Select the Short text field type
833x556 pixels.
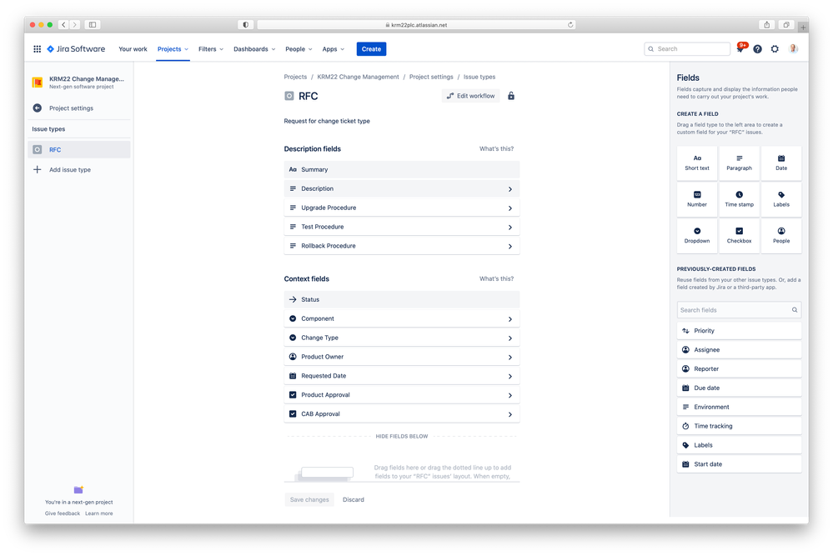(697, 163)
